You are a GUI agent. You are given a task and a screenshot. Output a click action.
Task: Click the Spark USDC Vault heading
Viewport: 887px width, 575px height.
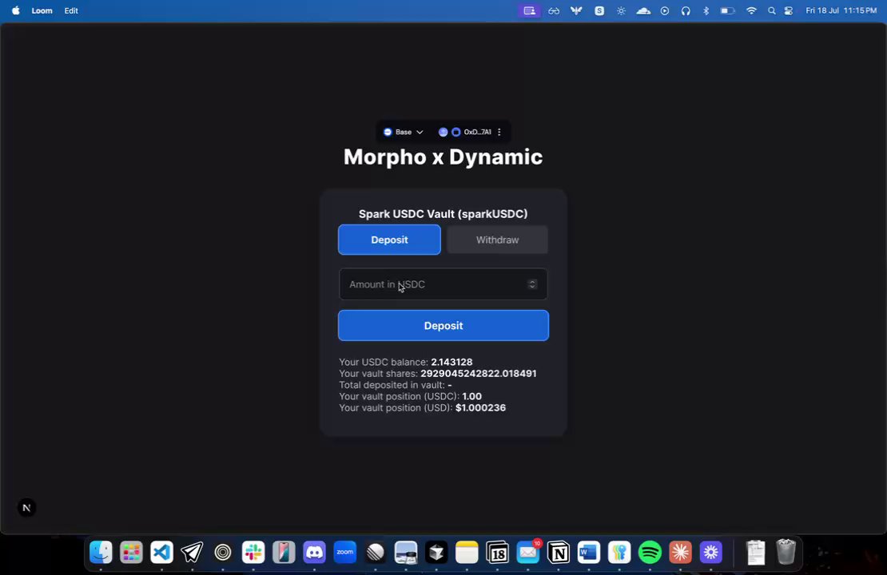(443, 214)
